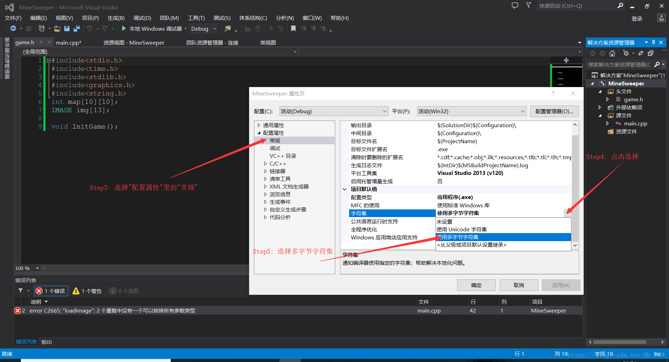Click the 取消 button

519,285
